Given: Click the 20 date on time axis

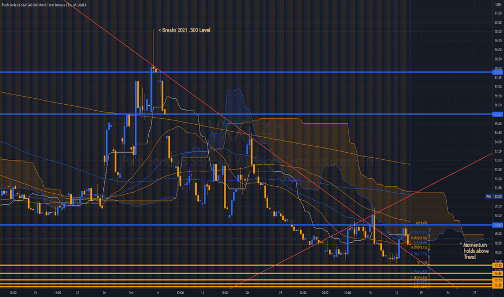Looking at the screenshot, I should (247, 293).
